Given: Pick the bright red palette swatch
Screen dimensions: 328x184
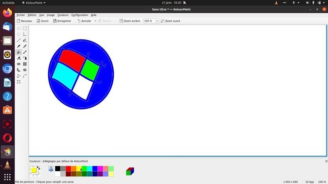Looking at the screenshot, I should [68, 169].
